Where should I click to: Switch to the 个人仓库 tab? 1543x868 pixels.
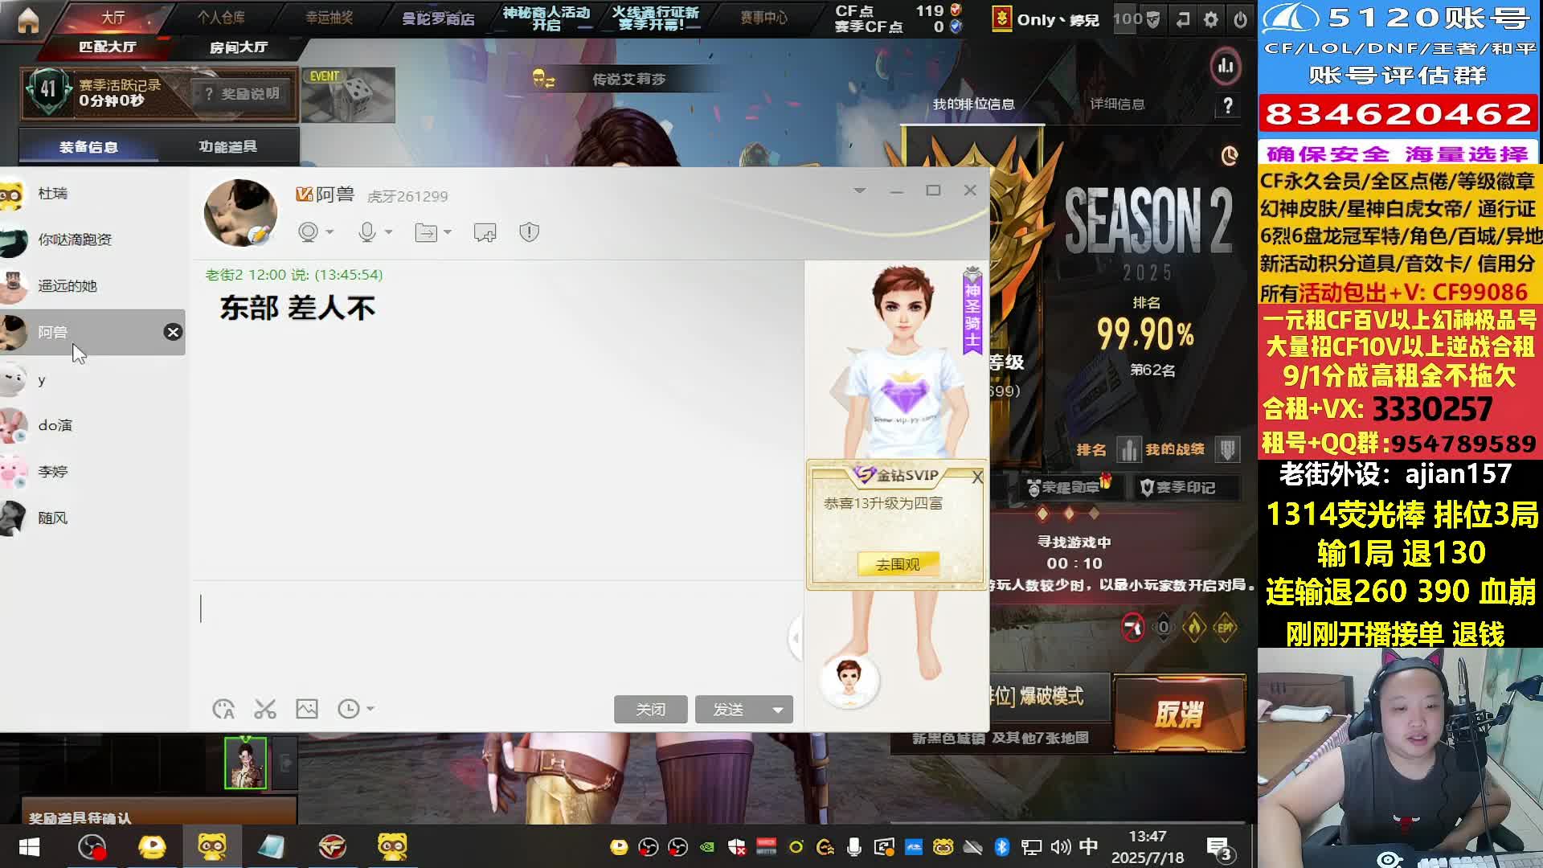point(221,18)
